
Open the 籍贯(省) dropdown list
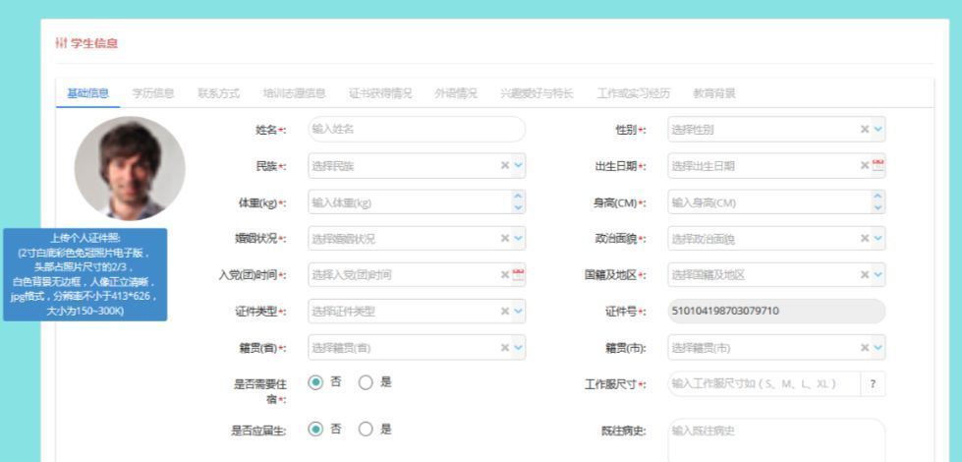click(x=519, y=348)
